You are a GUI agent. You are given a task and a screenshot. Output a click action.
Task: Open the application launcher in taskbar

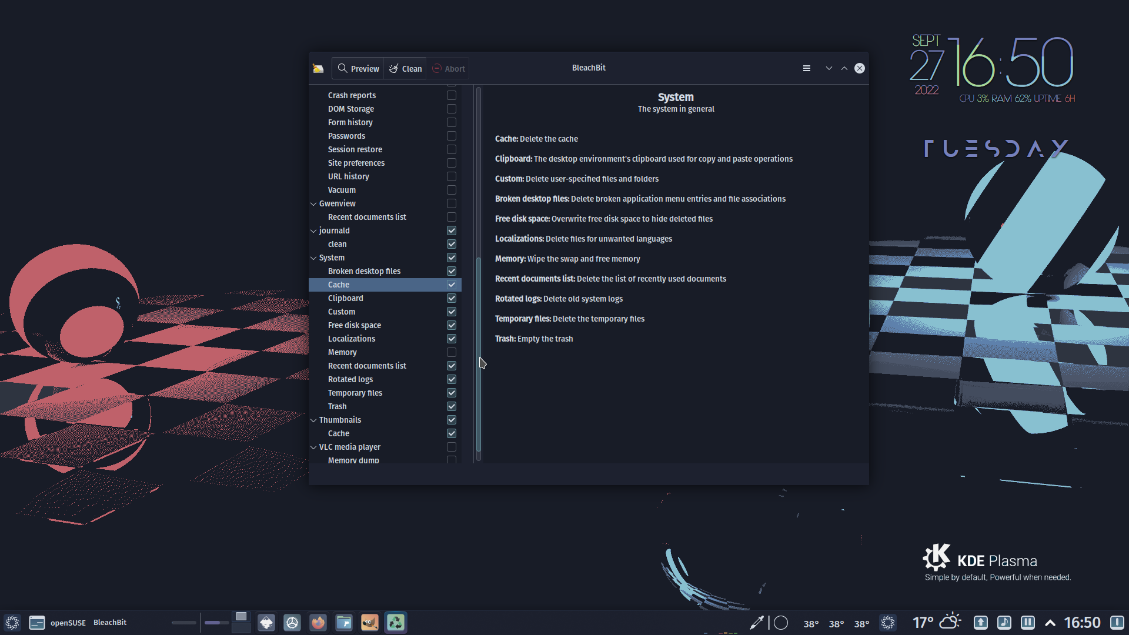(x=12, y=623)
